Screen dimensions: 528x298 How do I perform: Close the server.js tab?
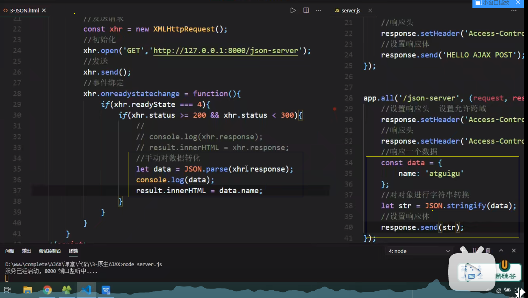point(370,10)
